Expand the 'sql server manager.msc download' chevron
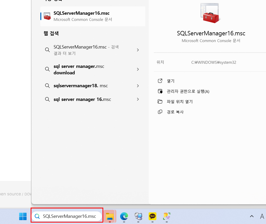 pyautogui.click(x=138, y=69)
